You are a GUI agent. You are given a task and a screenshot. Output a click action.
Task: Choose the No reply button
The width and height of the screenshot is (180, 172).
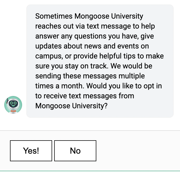click(x=75, y=151)
